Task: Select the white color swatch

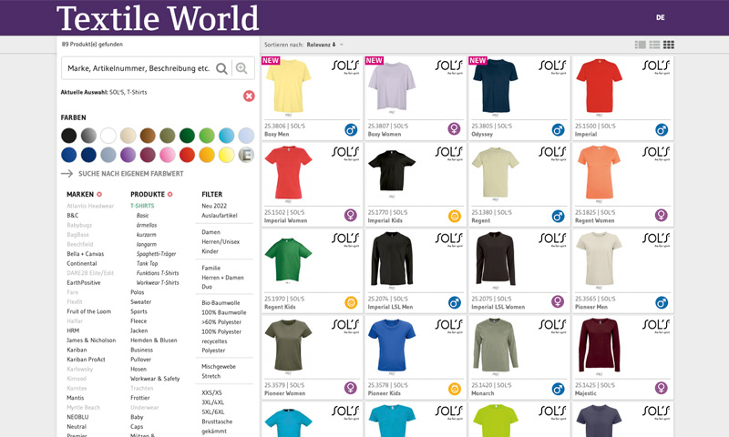Action: 108,136
